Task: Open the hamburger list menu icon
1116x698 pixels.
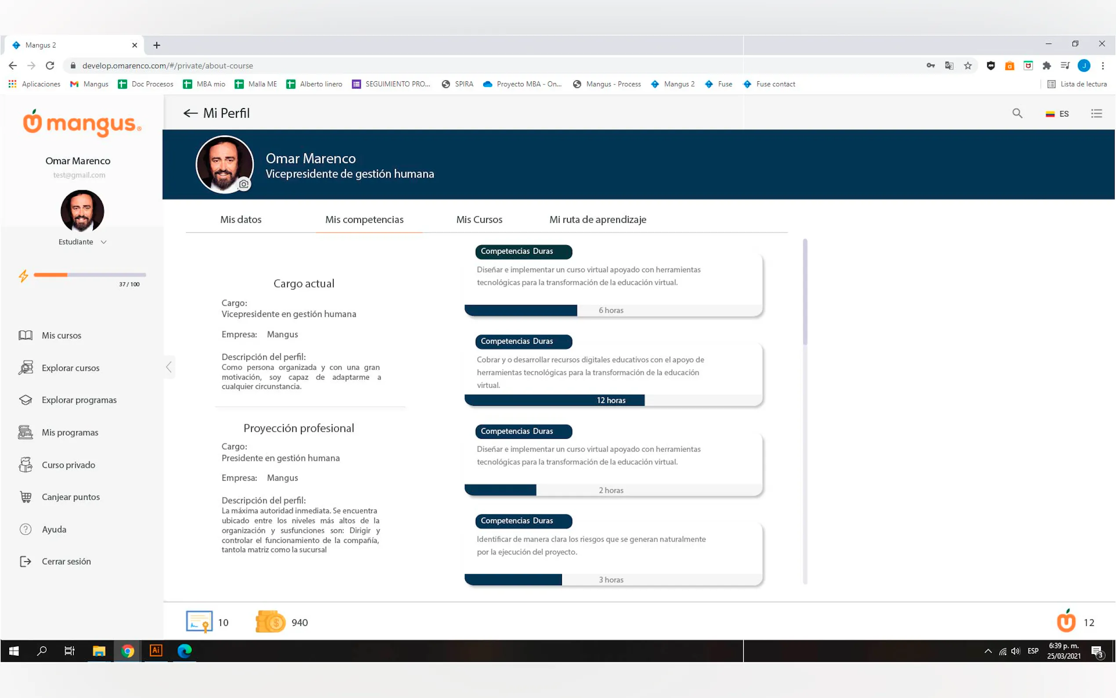Action: click(x=1096, y=113)
